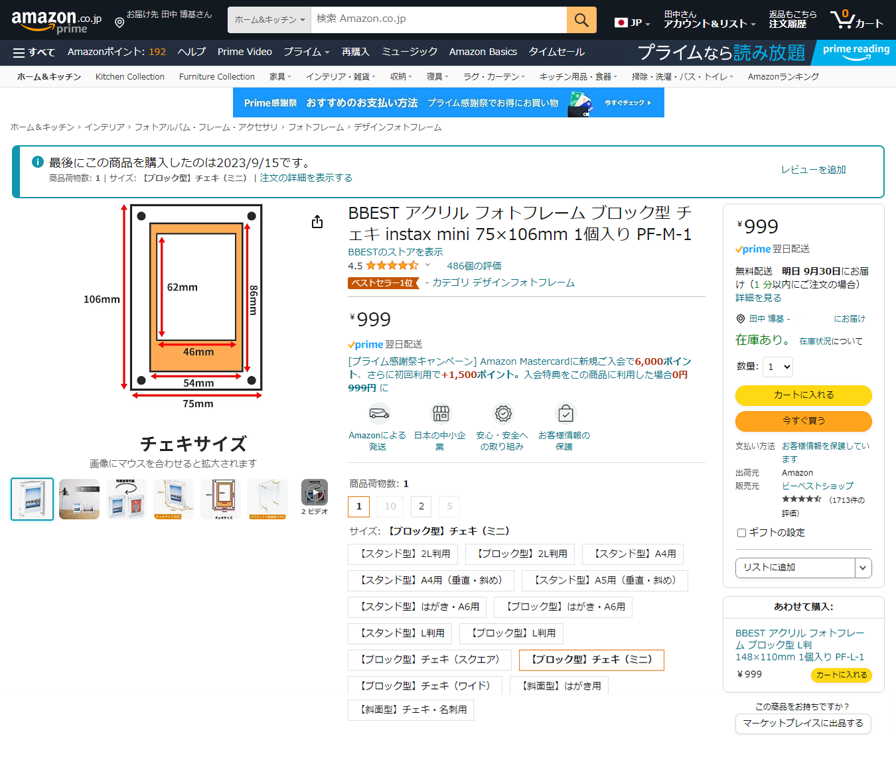The width and height of the screenshot is (896, 758).
Task: Open the タイムセール menu item
Action: point(556,52)
